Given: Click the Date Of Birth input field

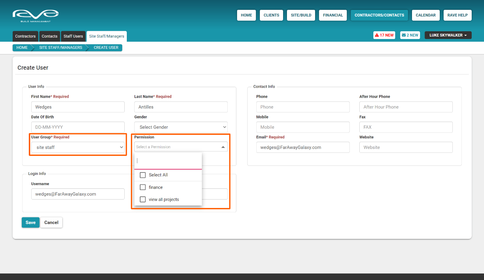Looking at the screenshot, I should pyautogui.click(x=78, y=127).
